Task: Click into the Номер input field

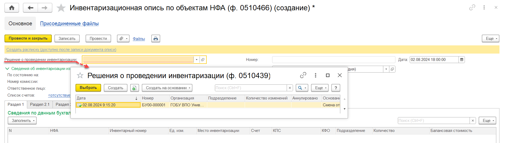Action: click(333, 60)
